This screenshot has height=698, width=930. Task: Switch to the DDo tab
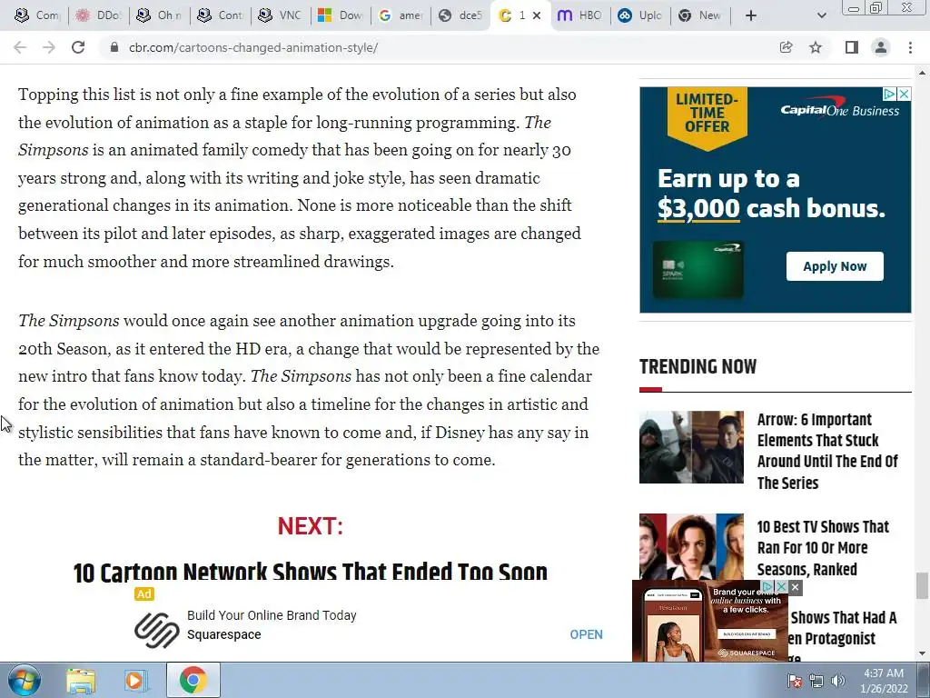tap(98, 15)
